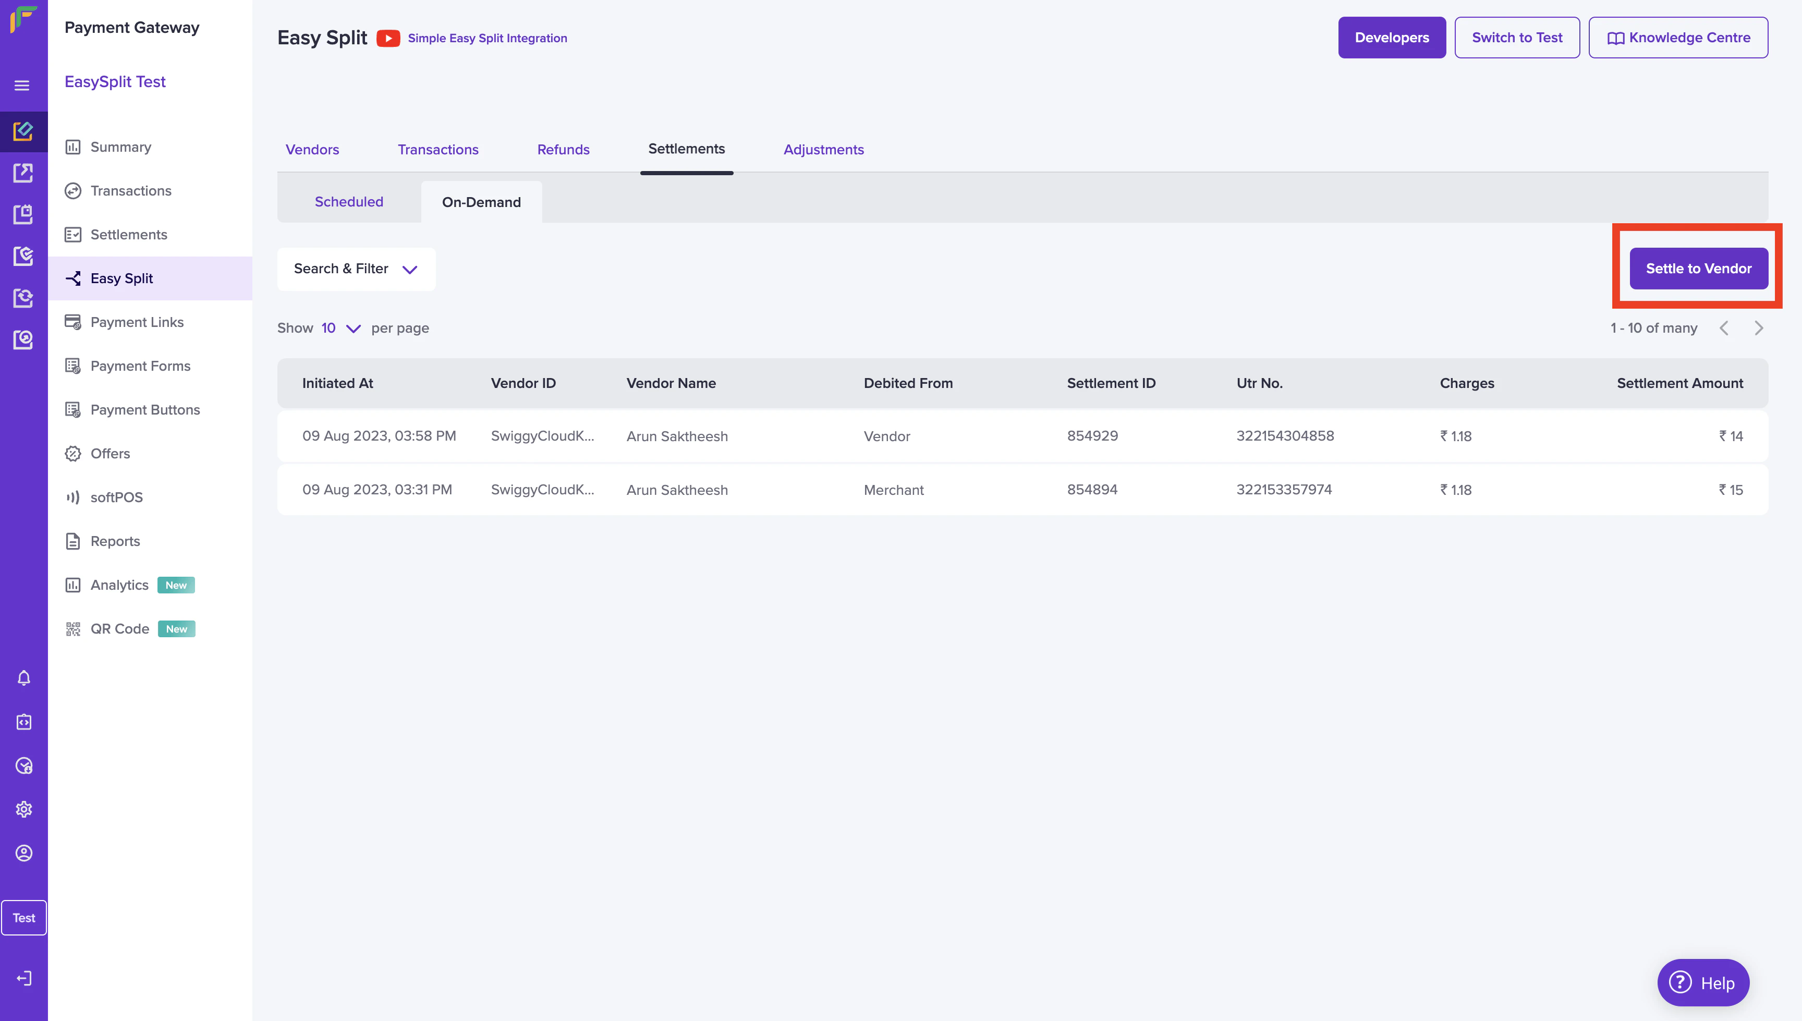Go to next page arrow
This screenshot has height=1021, width=1802.
coord(1759,328)
